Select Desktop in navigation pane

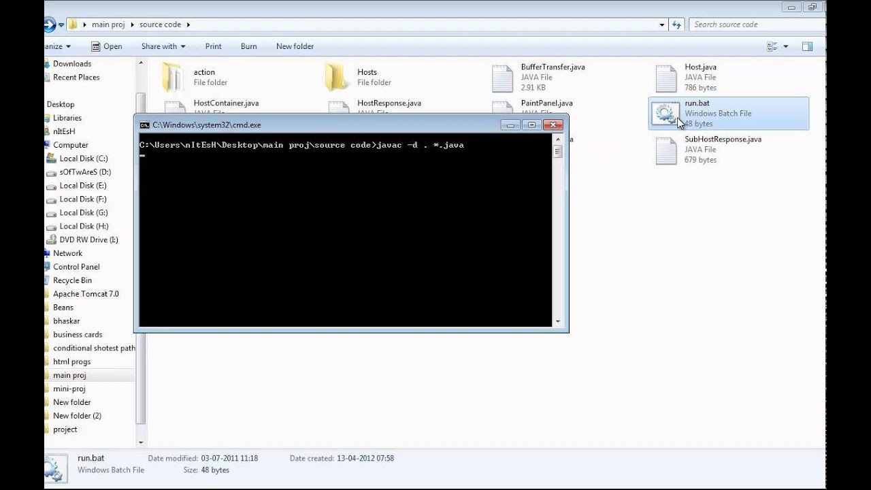coord(61,104)
